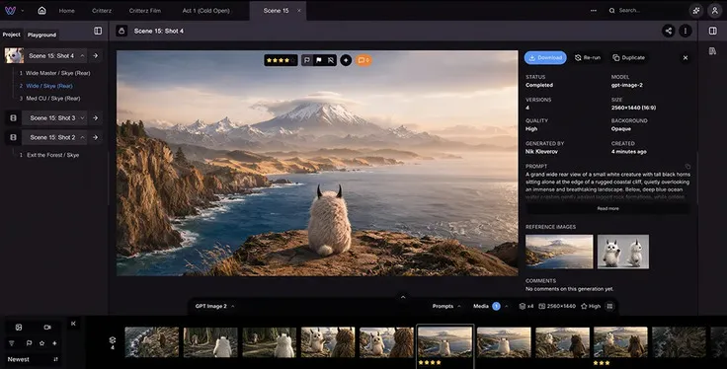The height and width of the screenshot is (369, 727).
Task: Expand the Scene 15: Shot 3 chevron
Action: point(82,118)
